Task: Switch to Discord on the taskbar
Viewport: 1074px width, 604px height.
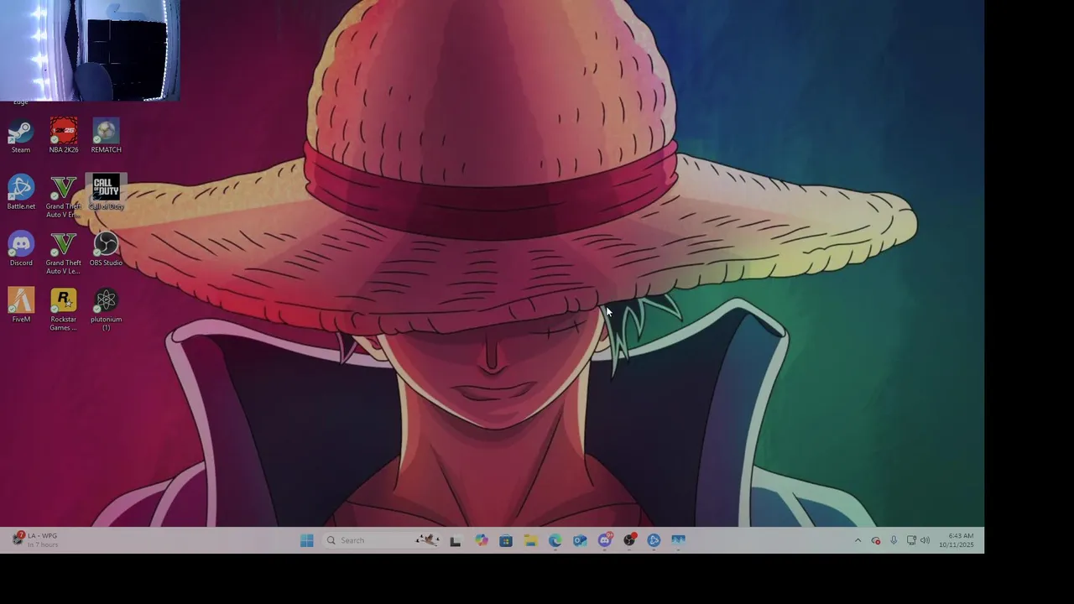Action: click(605, 540)
